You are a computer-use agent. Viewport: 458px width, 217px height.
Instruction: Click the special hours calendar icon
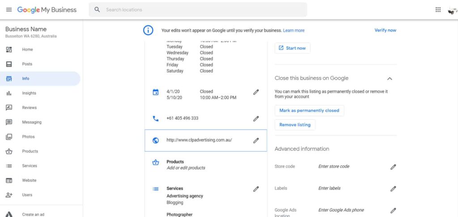point(156,92)
